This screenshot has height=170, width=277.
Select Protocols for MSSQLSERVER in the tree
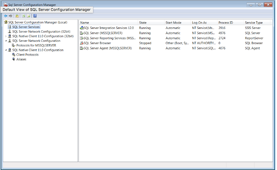pyautogui.click(x=36, y=45)
